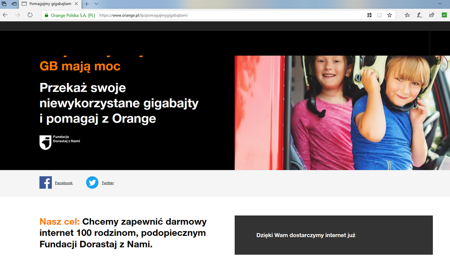
Task: Go back using the browser back arrow
Action: pyautogui.click(x=5, y=15)
